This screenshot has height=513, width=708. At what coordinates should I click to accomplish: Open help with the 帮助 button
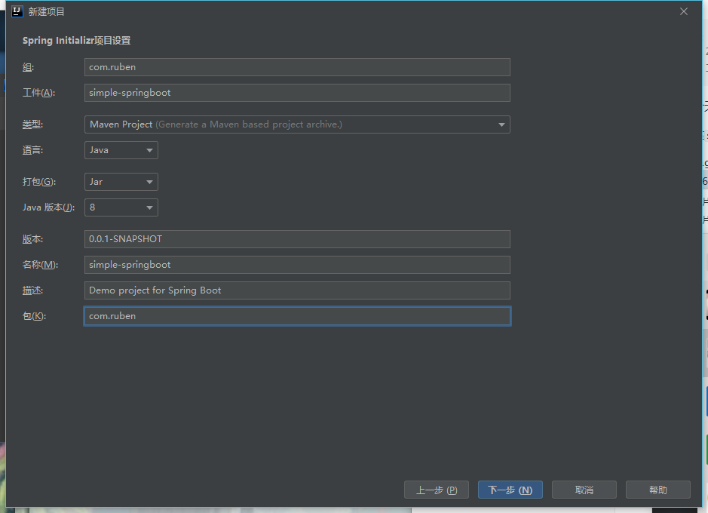[658, 490]
